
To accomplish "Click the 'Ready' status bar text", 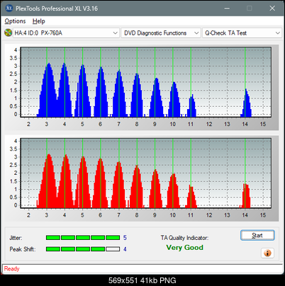I will click(11, 269).
